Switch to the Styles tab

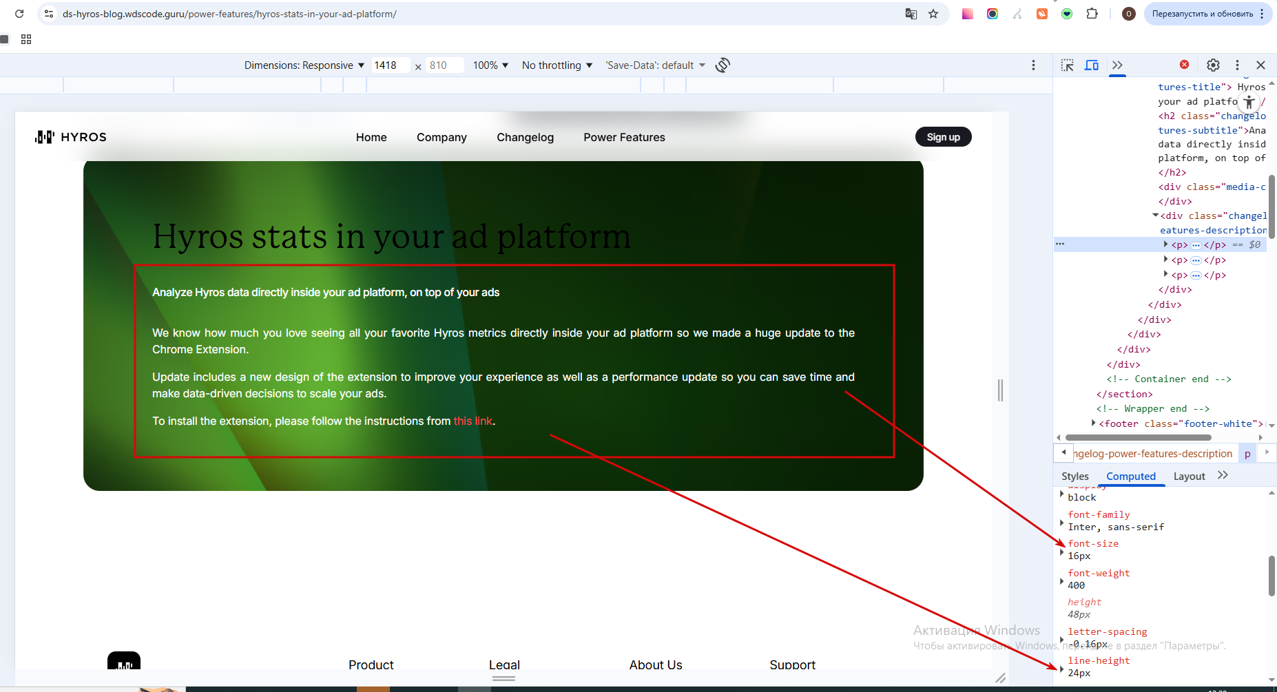[x=1075, y=476]
